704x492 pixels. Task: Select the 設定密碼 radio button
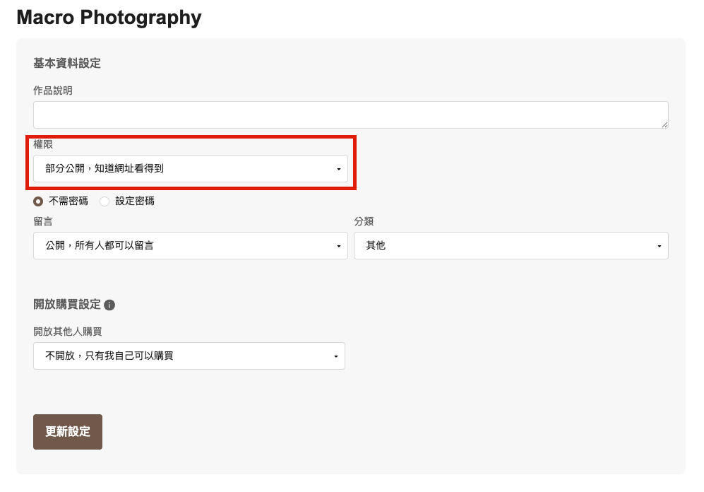[x=105, y=201]
